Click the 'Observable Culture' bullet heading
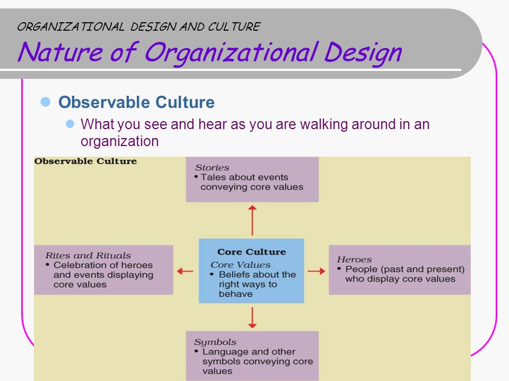This screenshot has width=509, height=381. point(136,102)
